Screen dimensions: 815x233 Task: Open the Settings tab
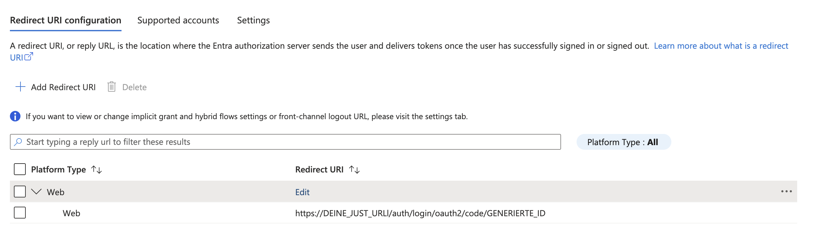coord(253,20)
